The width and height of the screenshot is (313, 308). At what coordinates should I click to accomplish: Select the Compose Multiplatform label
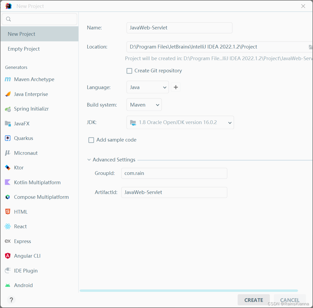click(41, 197)
